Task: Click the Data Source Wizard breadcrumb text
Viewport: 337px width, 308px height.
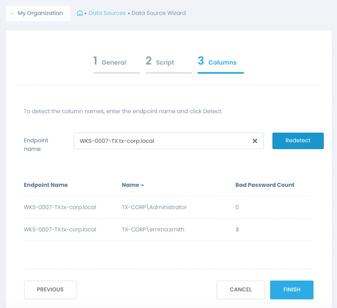Action: click(159, 13)
